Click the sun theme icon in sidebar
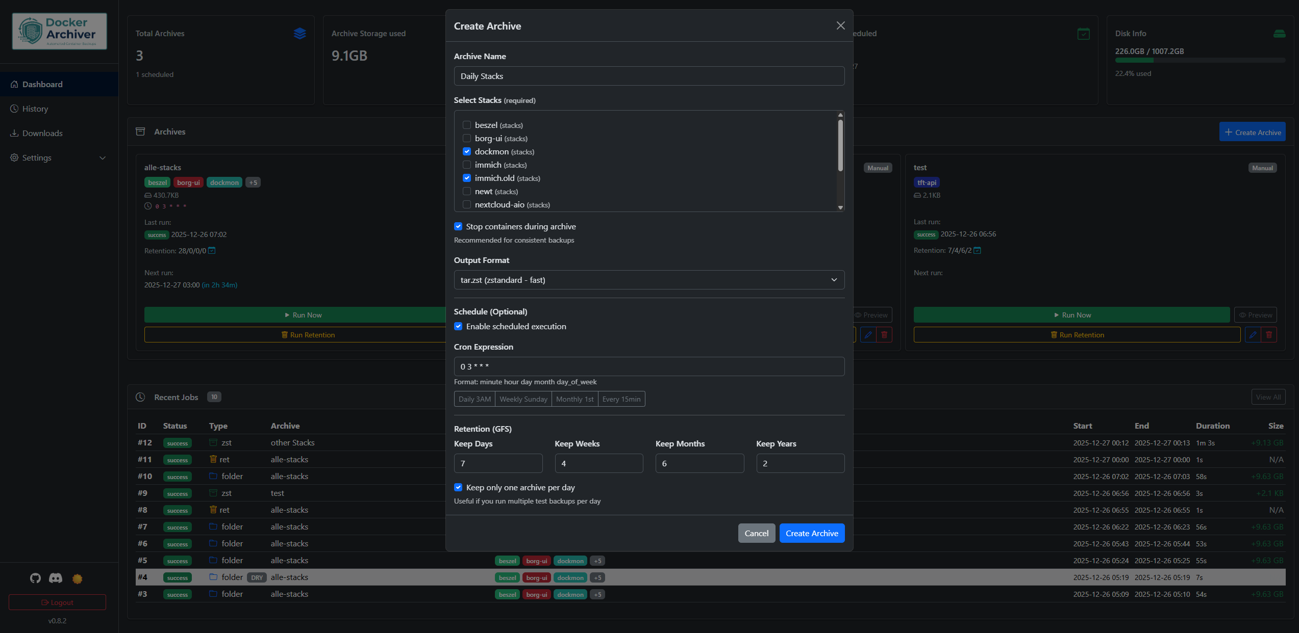1299x633 pixels. 78,578
